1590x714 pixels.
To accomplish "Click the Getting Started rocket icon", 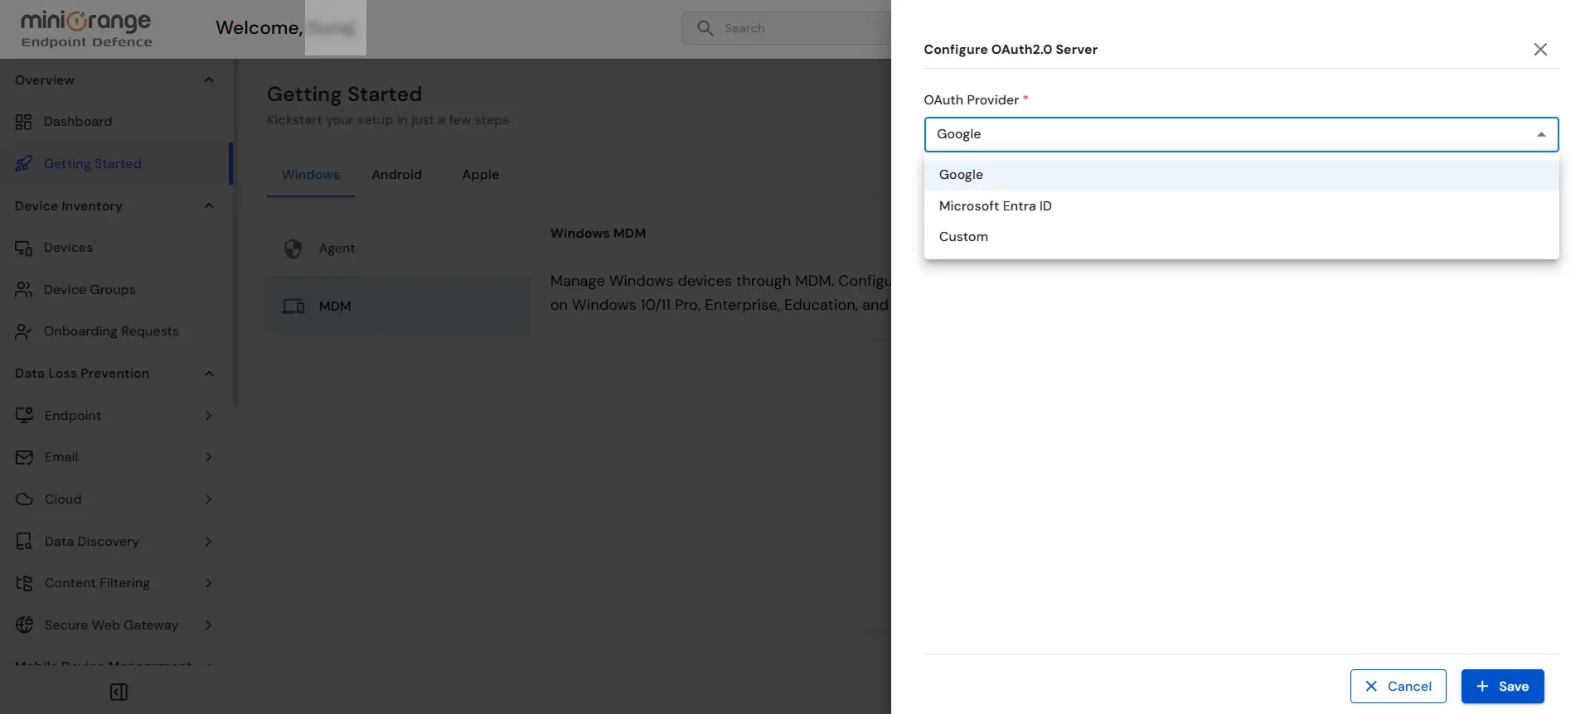I will (x=23, y=164).
